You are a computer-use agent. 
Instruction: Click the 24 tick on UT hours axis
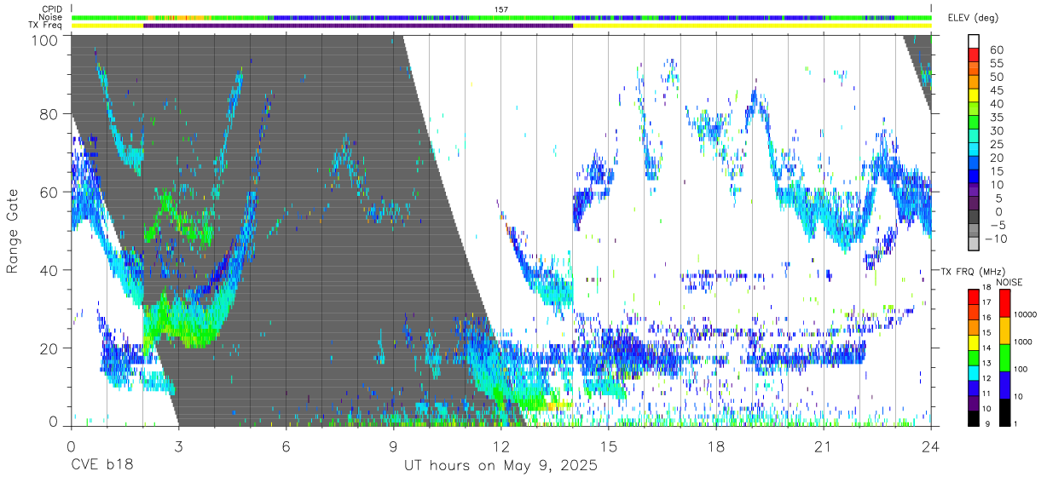[x=931, y=446]
